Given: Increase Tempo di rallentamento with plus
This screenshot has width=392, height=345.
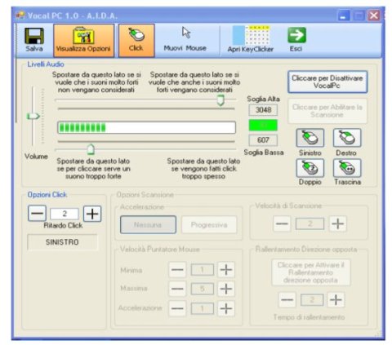Looking at the screenshot, I should pyautogui.click(x=336, y=300).
